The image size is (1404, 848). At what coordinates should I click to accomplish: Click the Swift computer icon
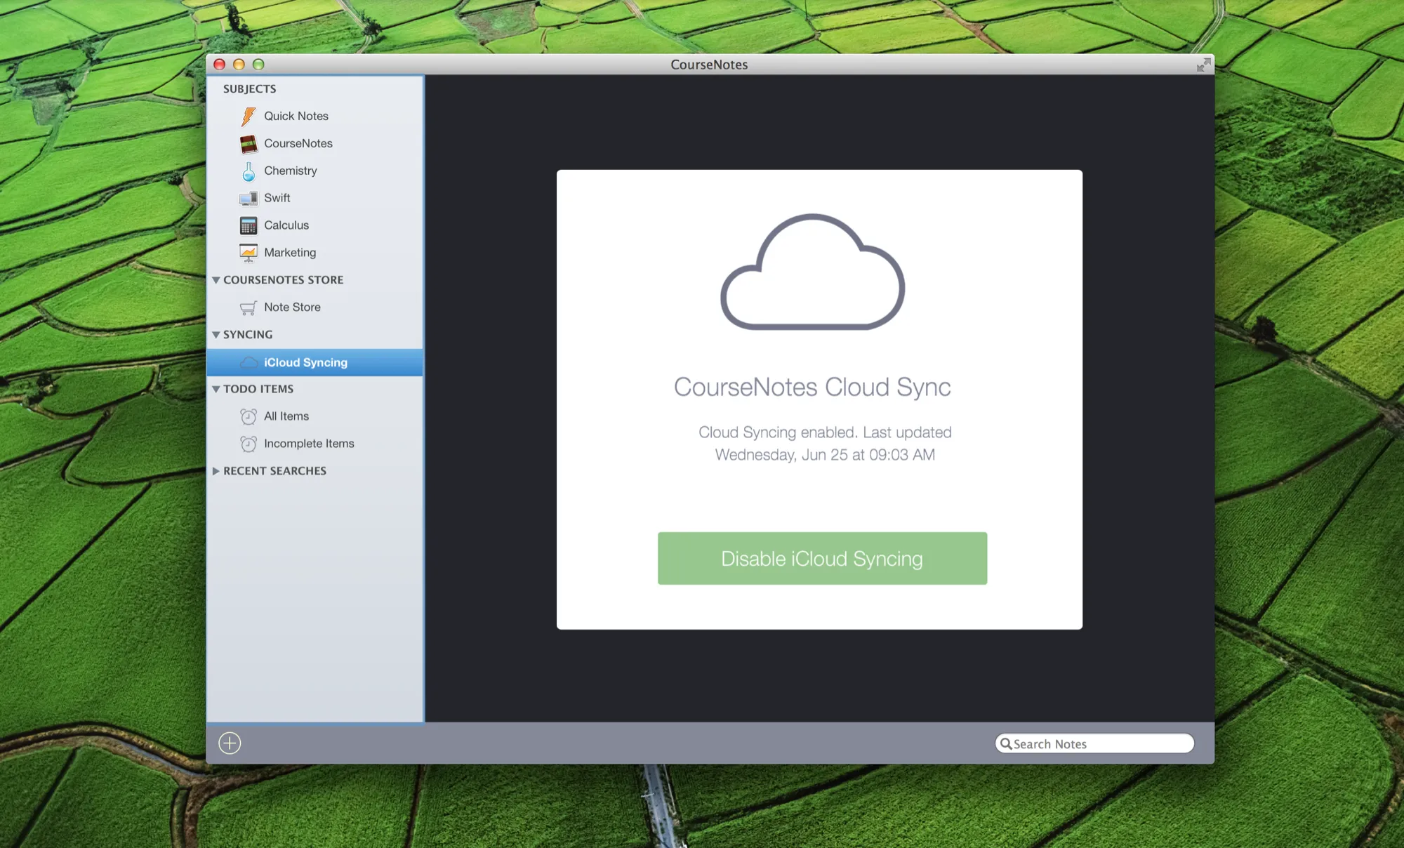pos(248,199)
